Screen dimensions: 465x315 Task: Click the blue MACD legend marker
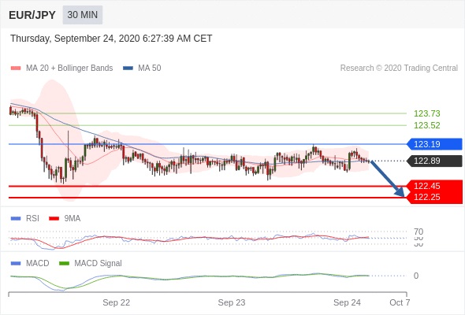16,264
